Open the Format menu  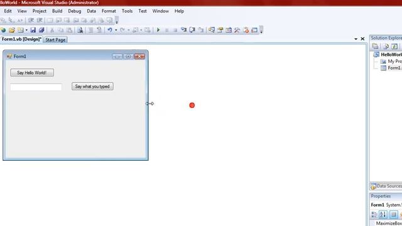click(109, 11)
